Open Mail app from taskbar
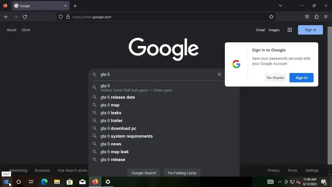 [82, 182]
